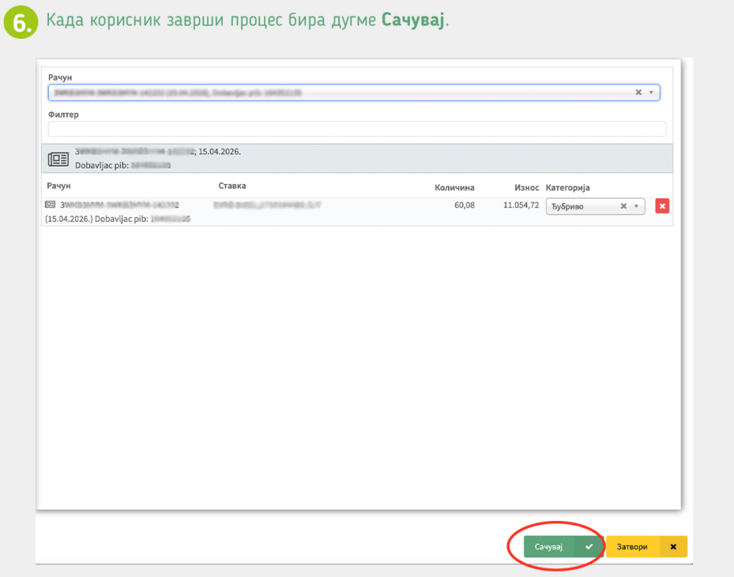Image resolution: width=734 pixels, height=577 pixels.
Task: Delete row with red X button
Action: click(662, 206)
